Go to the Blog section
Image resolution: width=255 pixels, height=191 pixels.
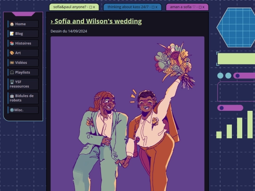(x=23, y=33)
